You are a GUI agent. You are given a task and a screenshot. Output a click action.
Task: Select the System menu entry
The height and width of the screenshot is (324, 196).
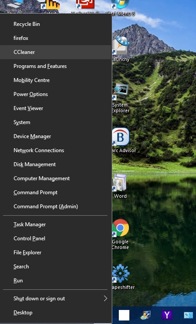(x=56, y=122)
